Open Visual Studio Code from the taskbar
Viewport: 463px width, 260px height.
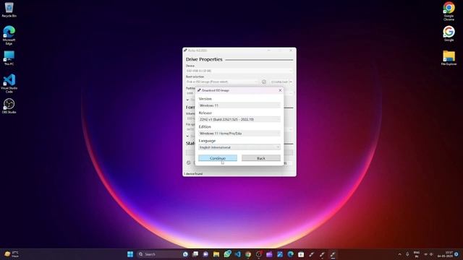tap(238, 254)
